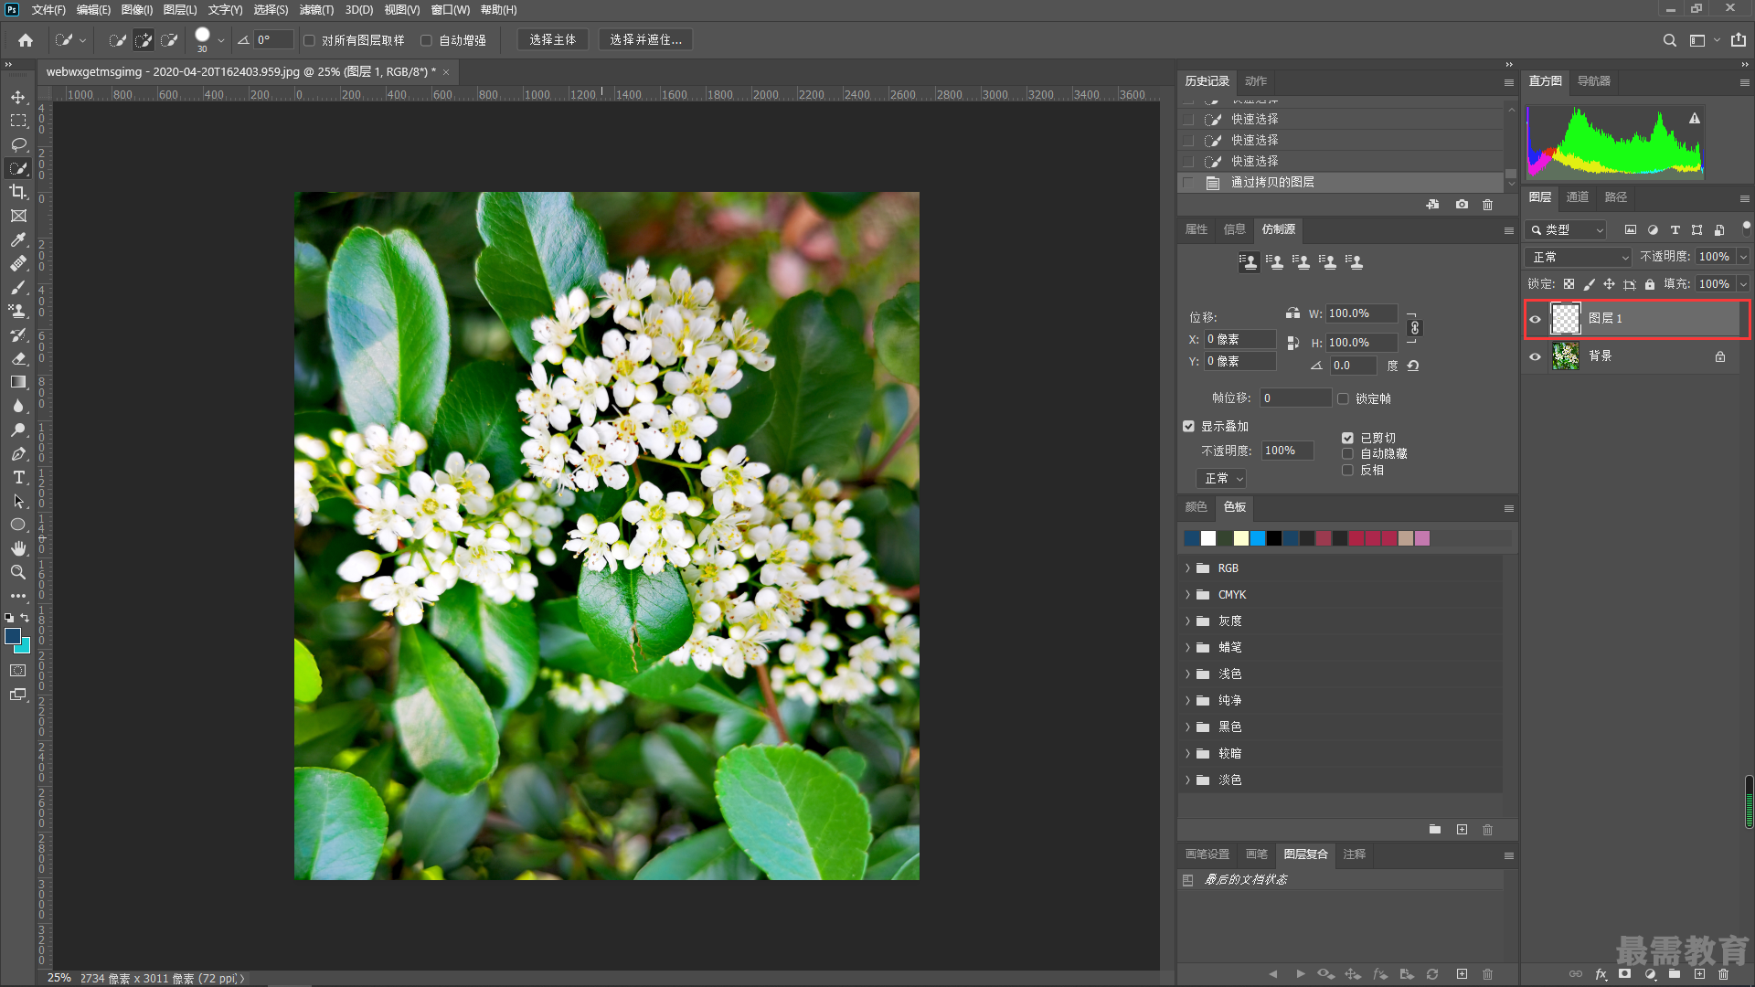
Task: Select the Crop tool
Action: point(18,192)
